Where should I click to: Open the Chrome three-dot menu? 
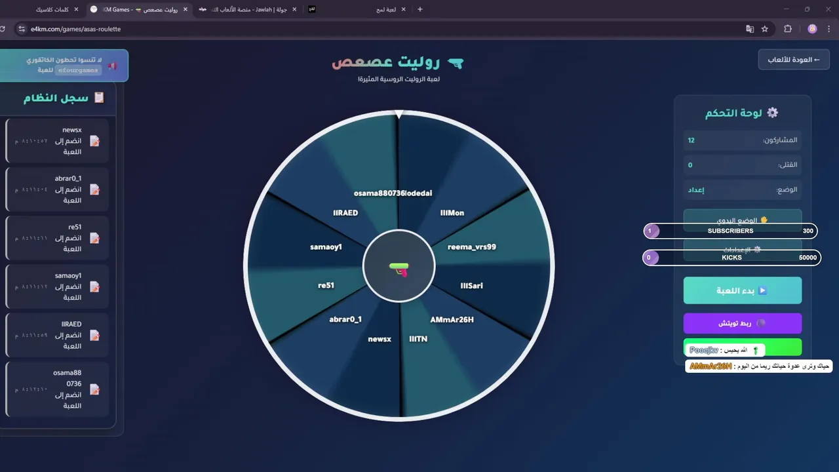[x=830, y=29]
